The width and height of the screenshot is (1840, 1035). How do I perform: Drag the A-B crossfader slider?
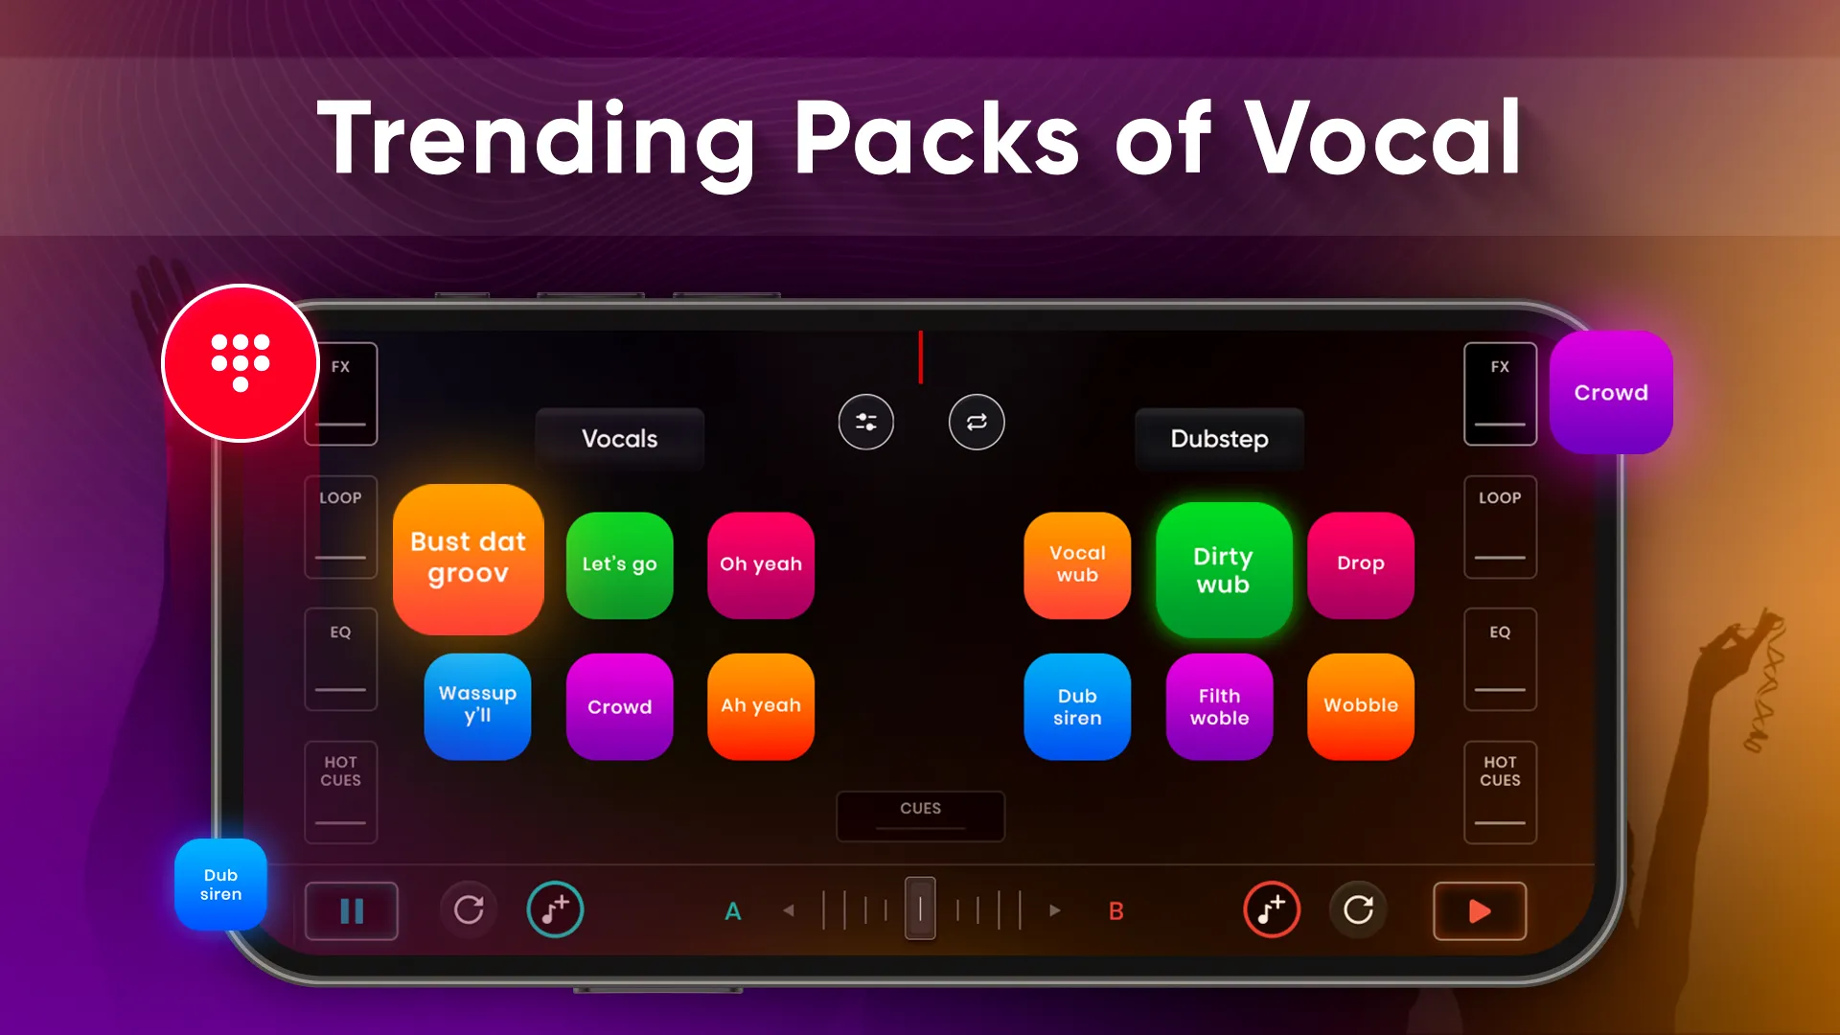tap(920, 908)
